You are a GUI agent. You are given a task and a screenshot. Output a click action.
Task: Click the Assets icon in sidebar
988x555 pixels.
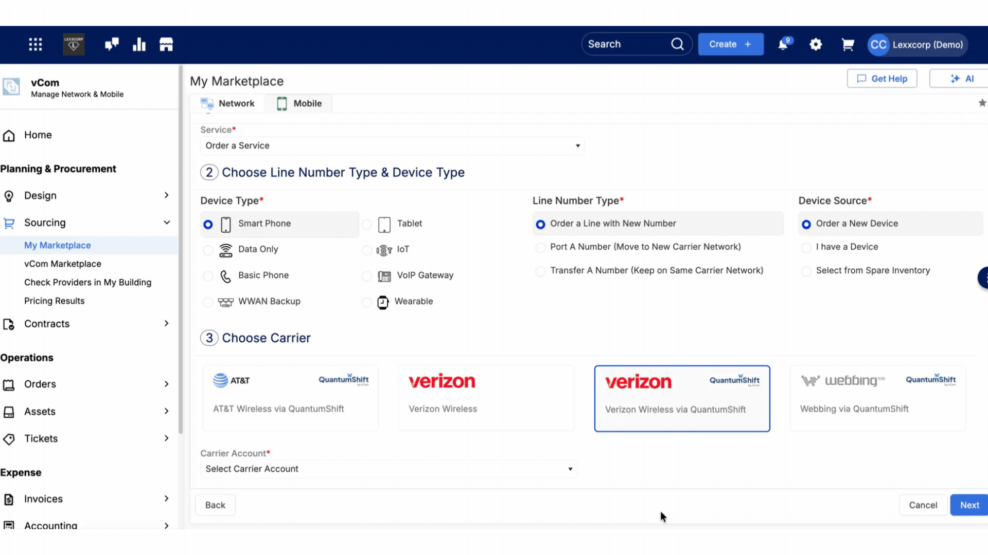coord(9,412)
